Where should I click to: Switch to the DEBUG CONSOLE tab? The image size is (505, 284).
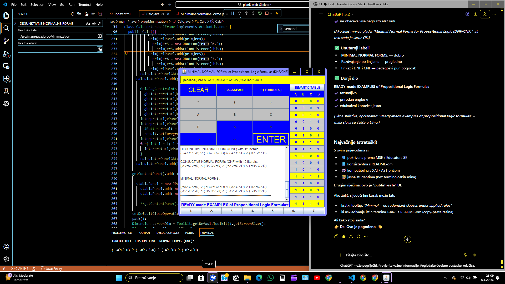(168, 233)
